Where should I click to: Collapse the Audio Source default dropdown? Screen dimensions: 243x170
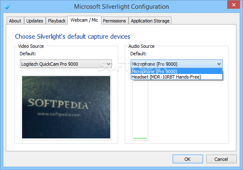pos(176,64)
